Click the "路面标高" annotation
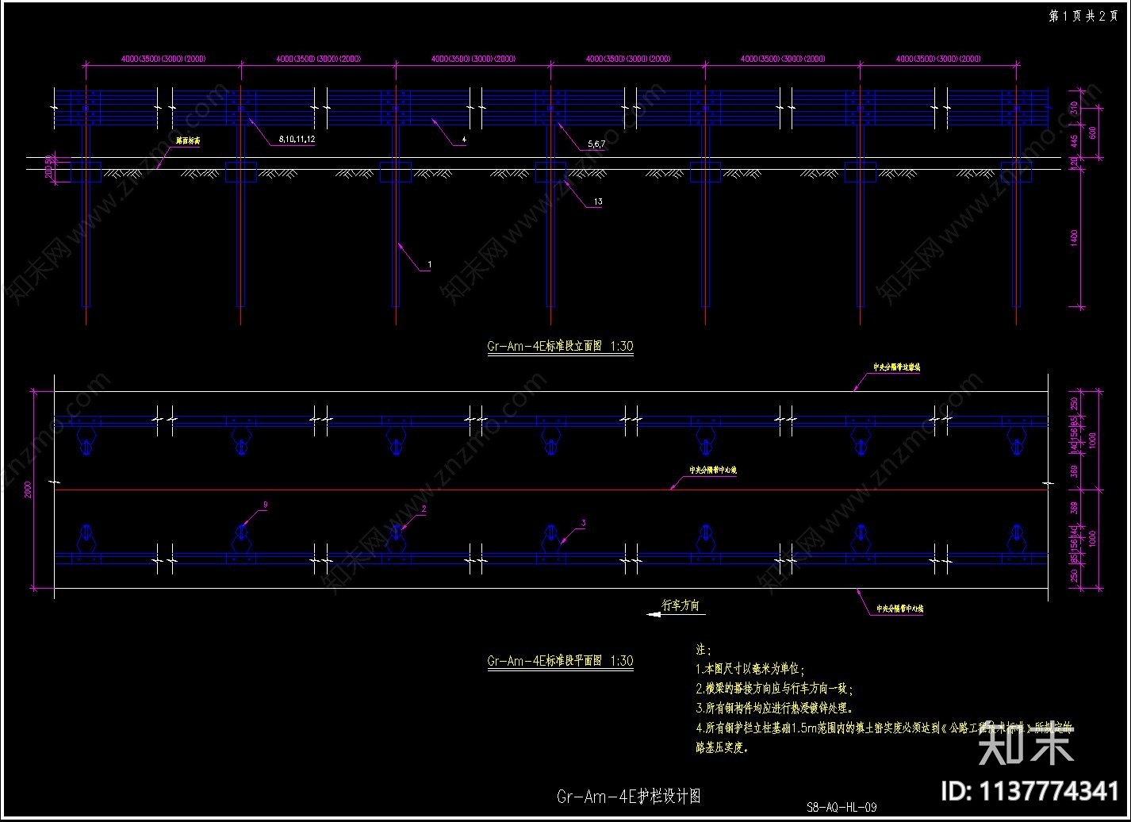 pos(188,141)
